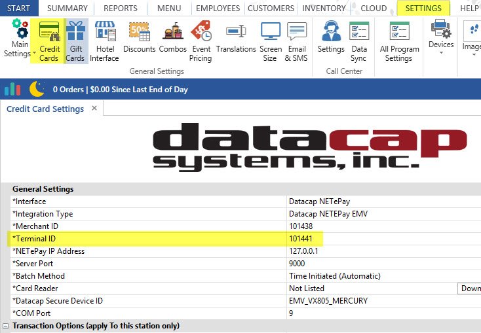Open All Program Settings

coord(398,41)
